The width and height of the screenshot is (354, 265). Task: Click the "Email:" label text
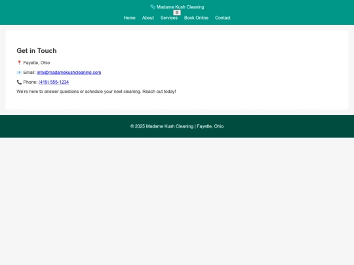(x=29, y=73)
